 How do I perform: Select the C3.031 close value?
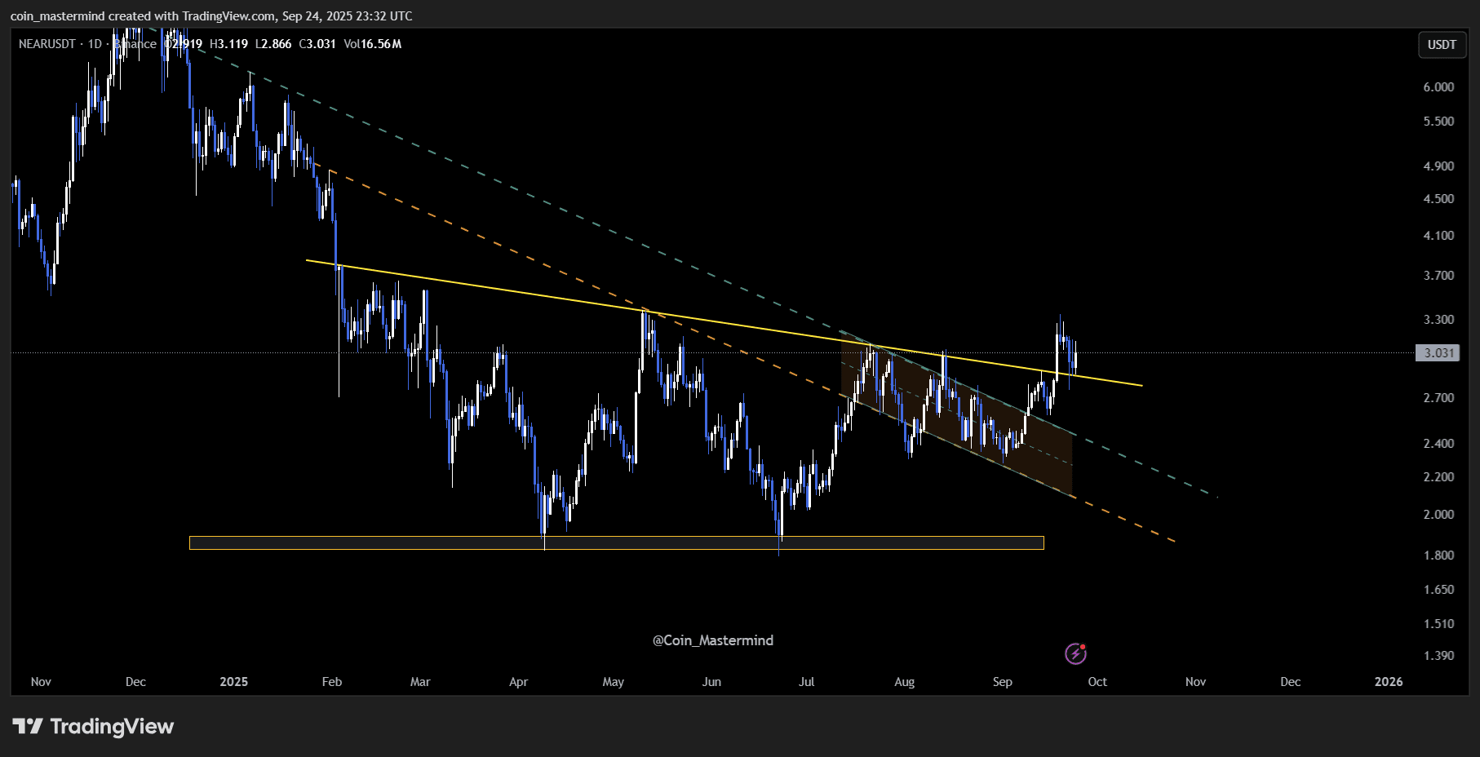(317, 44)
